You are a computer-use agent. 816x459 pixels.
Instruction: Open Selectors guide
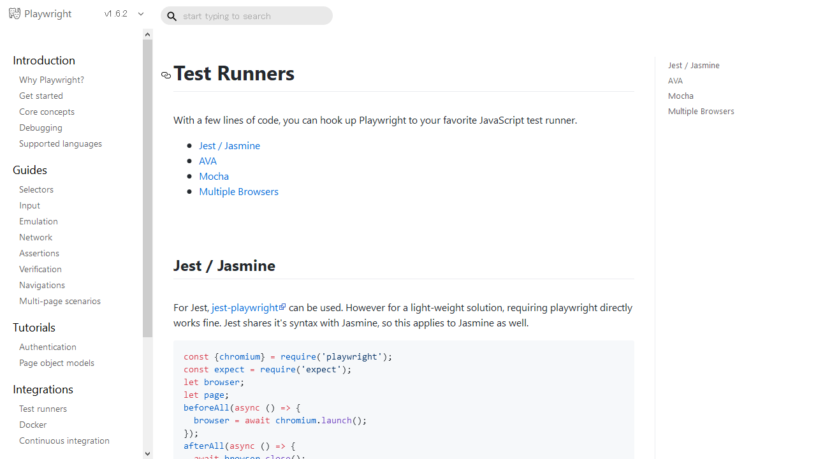pos(36,189)
